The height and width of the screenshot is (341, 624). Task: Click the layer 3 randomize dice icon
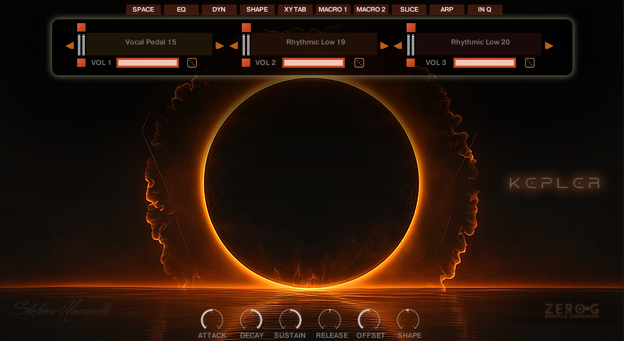(529, 62)
